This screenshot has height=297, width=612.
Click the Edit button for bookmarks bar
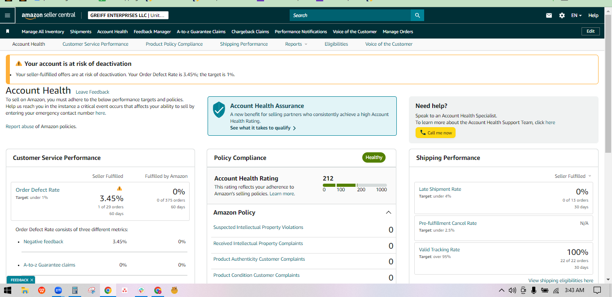click(x=590, y=31)
